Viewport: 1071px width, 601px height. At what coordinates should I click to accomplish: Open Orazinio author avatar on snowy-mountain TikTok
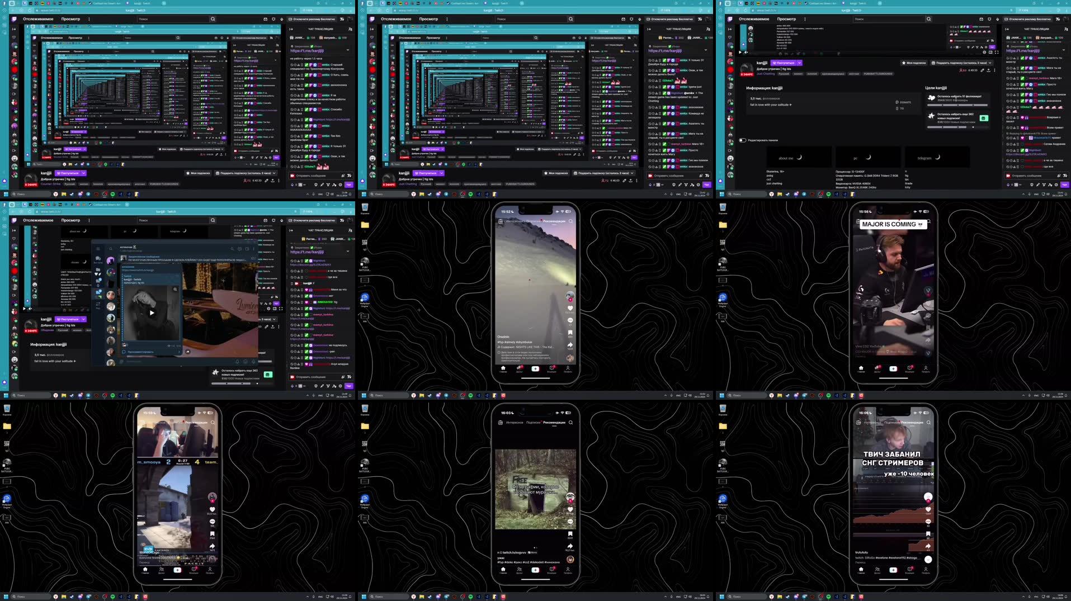click(570, 296)
